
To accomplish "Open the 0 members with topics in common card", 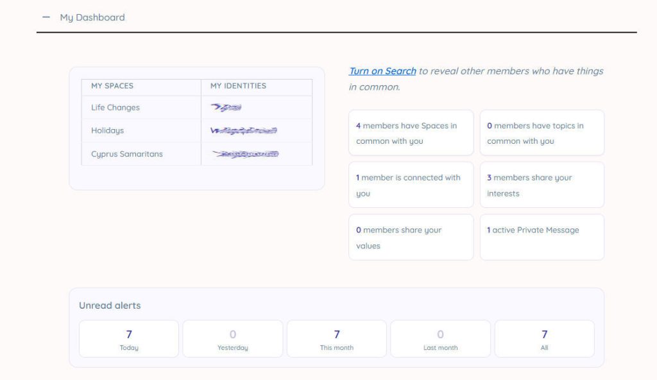I will coord(542,133).
